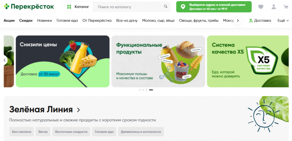Screen dimensions: 292x141
Task: Open the Система качества X5 banner
Action: tap(248, 61)
